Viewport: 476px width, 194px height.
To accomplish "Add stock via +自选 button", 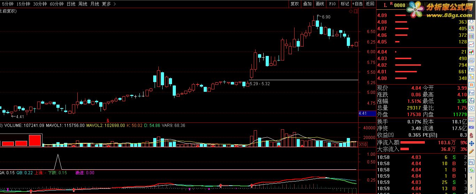I will click(x=357, y=4).
